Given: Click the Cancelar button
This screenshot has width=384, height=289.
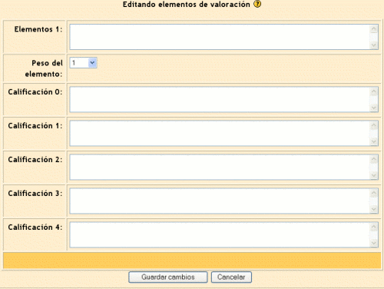Looking at the screenshot, I should (231, 277).
